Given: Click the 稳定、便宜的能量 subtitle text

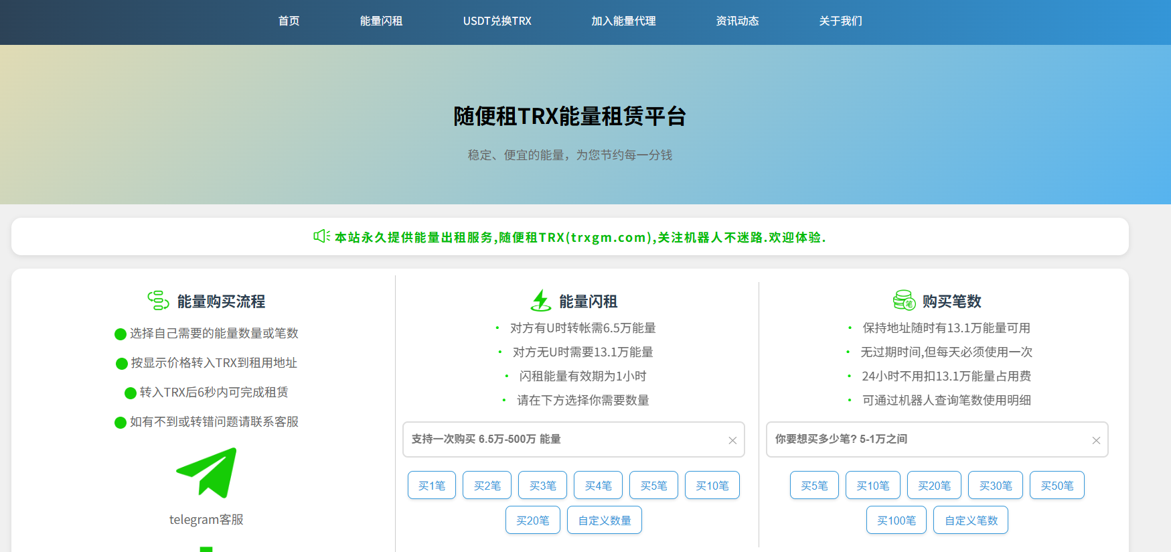Looking at the screenshot, I should (570, 155).
